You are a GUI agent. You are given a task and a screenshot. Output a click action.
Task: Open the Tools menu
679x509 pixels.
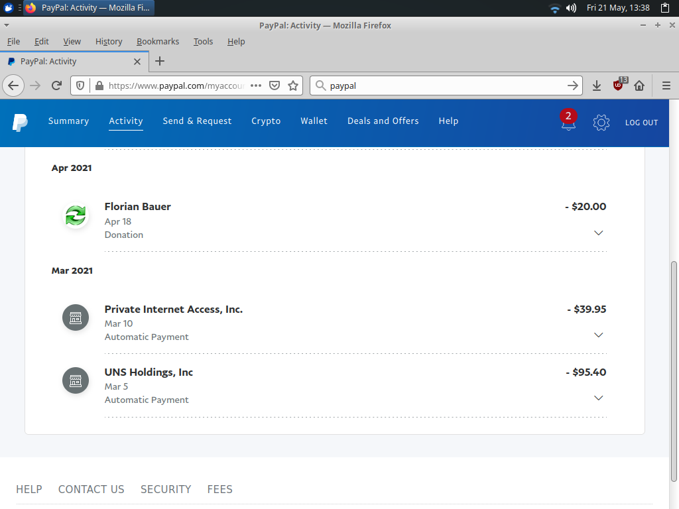click(203, 42)
